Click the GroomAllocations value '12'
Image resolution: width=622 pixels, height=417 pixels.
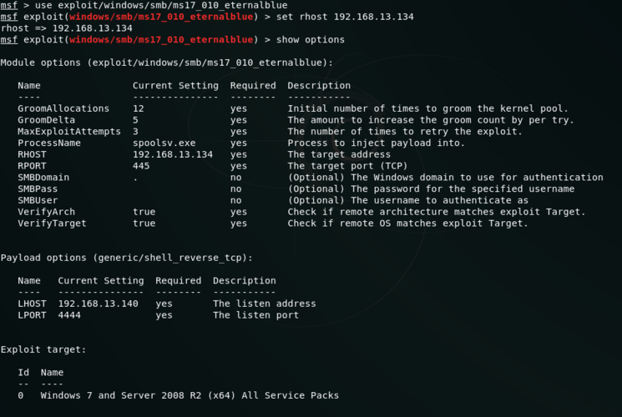coord(139,108)
